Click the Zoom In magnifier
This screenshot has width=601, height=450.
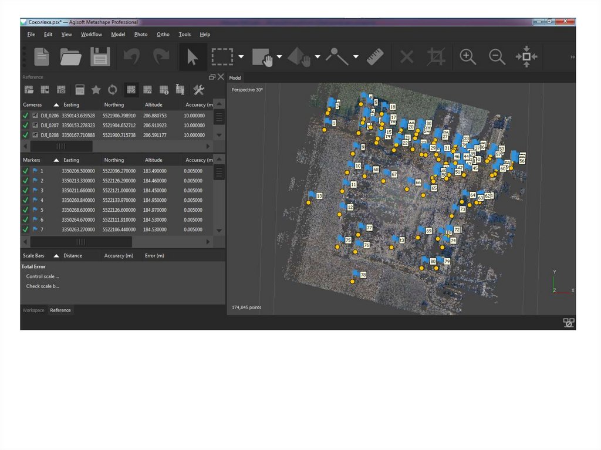tap(468, 57)
